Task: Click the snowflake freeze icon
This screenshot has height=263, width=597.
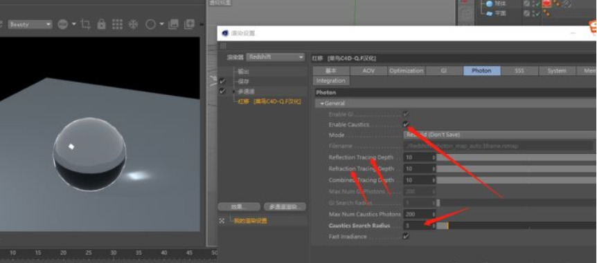Action: (133, 25)
